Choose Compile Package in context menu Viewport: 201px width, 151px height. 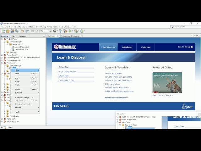coord(25,98)
